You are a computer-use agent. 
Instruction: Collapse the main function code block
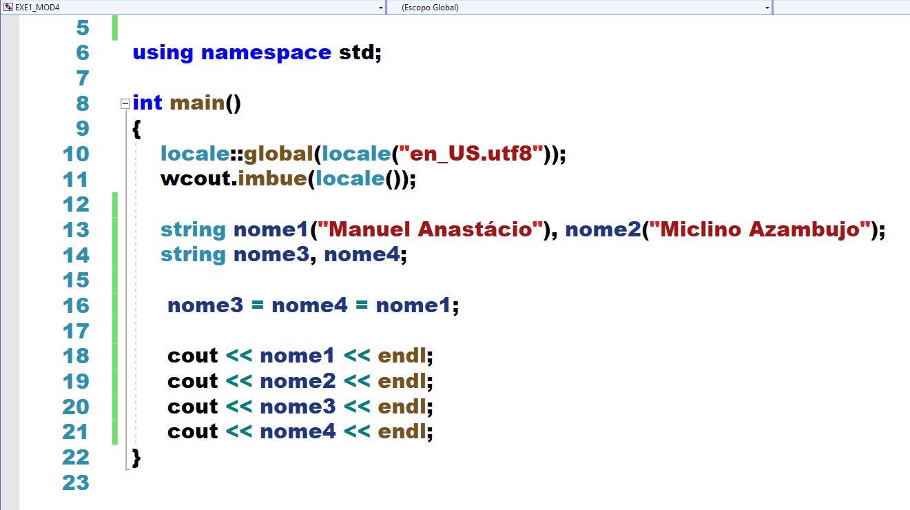[x=125, y=103]
